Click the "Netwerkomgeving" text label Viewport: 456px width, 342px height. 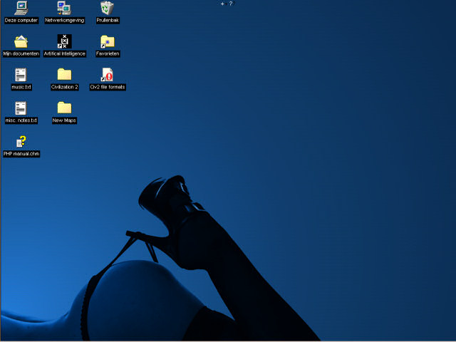point(64,21)
